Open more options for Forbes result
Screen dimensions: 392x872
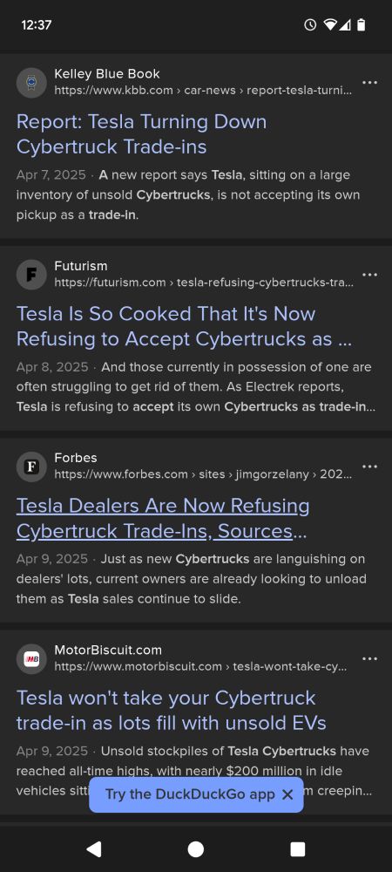369,467
